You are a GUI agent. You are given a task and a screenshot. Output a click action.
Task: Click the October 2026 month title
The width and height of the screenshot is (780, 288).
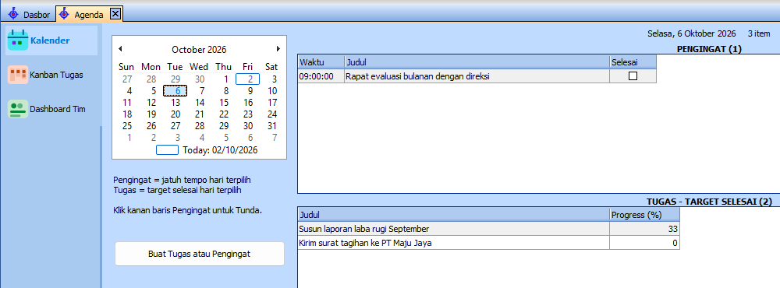pyautogui.click(x=199, y=50)
